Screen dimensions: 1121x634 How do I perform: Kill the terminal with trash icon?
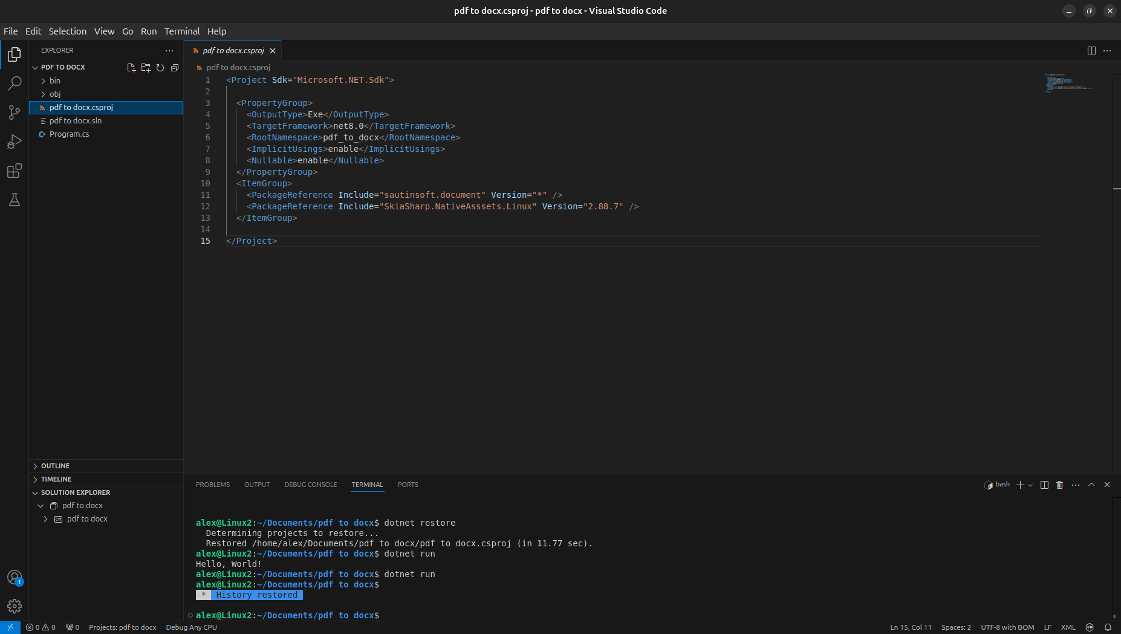(1059, 485)
